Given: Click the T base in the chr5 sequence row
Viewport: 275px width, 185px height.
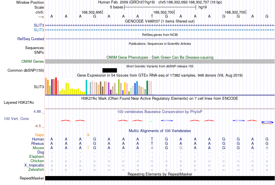Looking at the screenshot, I should pos(152,16).
